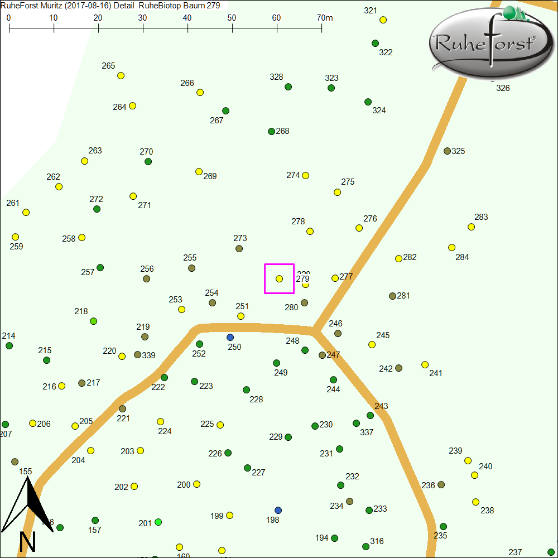Select blue tree marker 198
This screenshot has height=558, width=558.
click(278, 510)
